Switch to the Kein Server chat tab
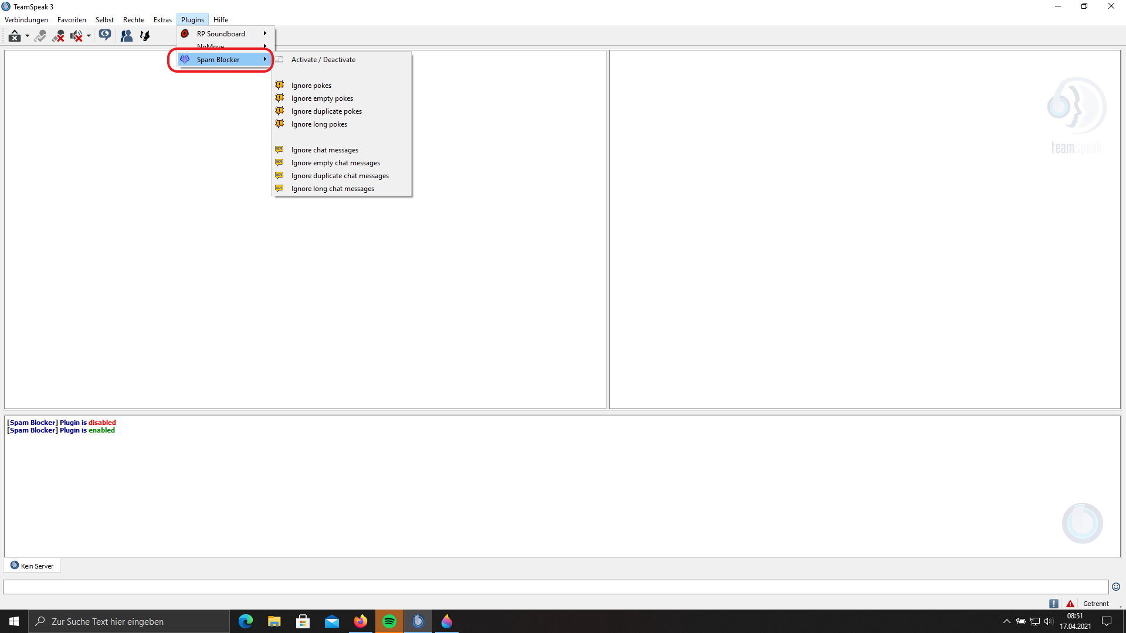 [32, 566]
